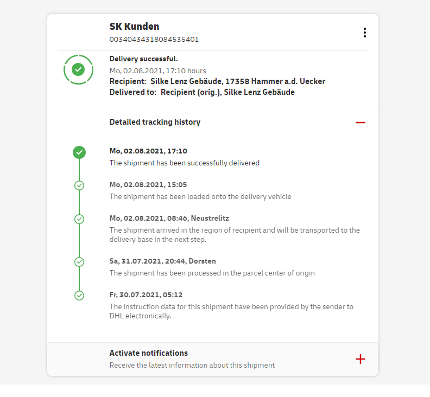The width and height of the screenshot is (430, 397).
Task: Click the Detailed tracking history heading
Action: click(x=155, y=122)
